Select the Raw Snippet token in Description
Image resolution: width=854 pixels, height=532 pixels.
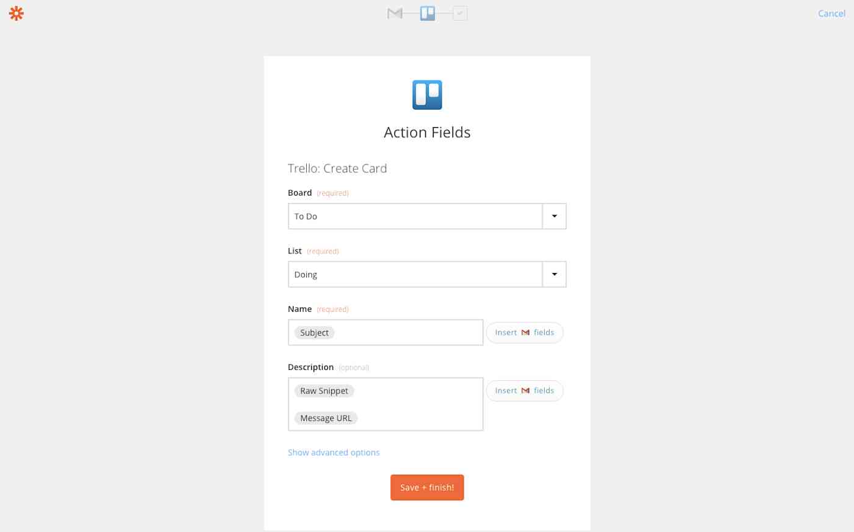324,391
